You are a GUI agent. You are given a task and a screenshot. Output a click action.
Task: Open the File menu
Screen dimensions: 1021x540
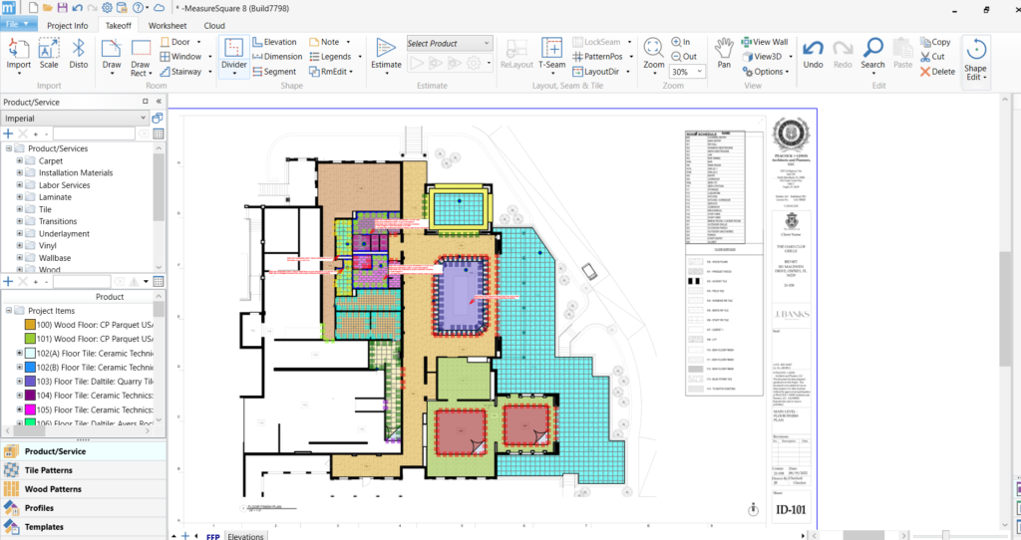point(18,24)
